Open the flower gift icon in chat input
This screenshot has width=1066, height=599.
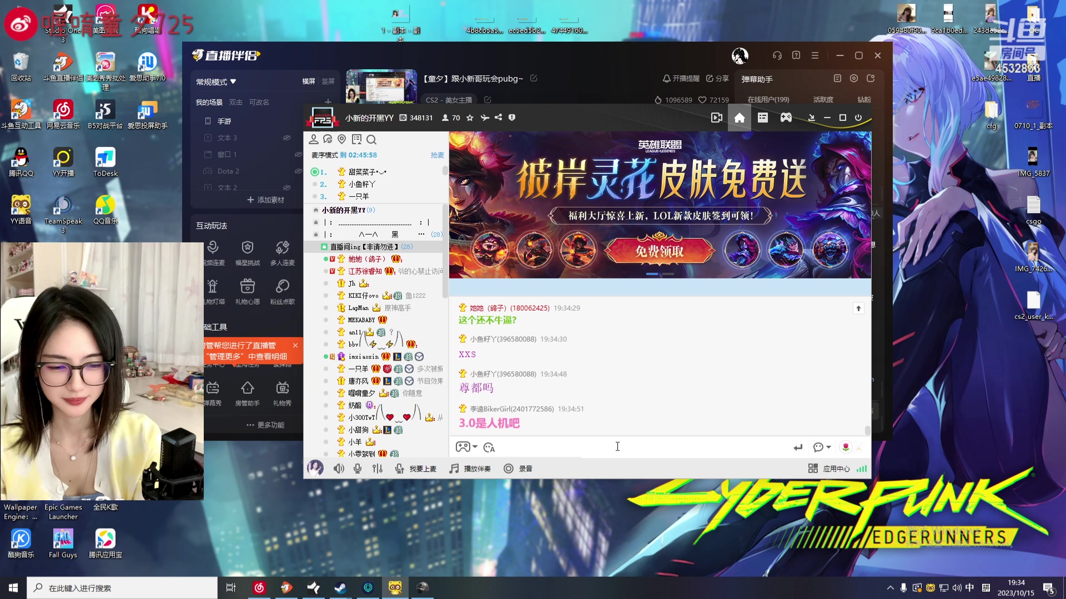845,447
